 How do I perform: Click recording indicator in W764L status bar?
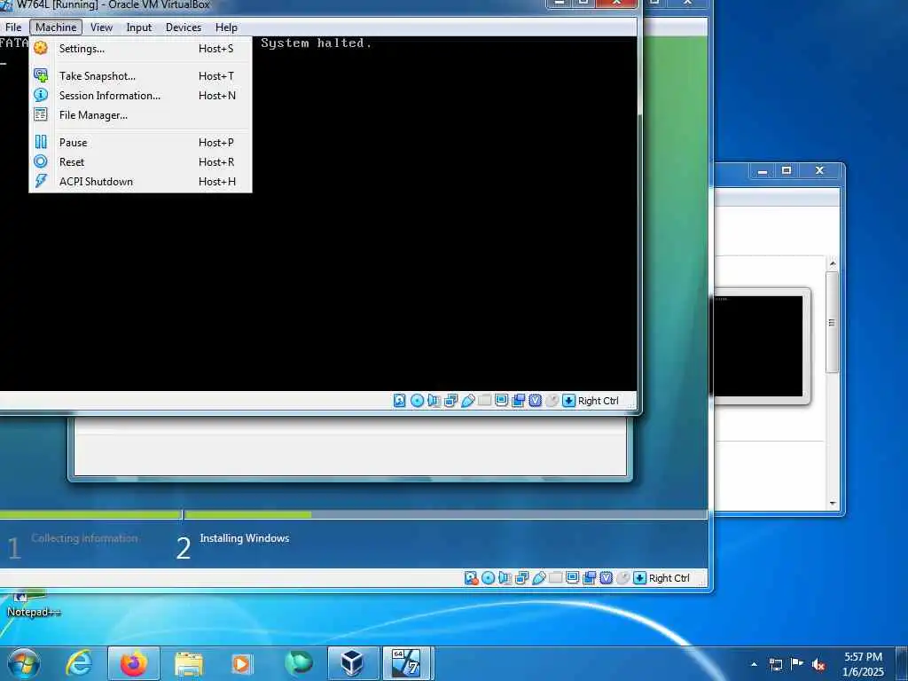pyautogui.click(x=518, y=401)
